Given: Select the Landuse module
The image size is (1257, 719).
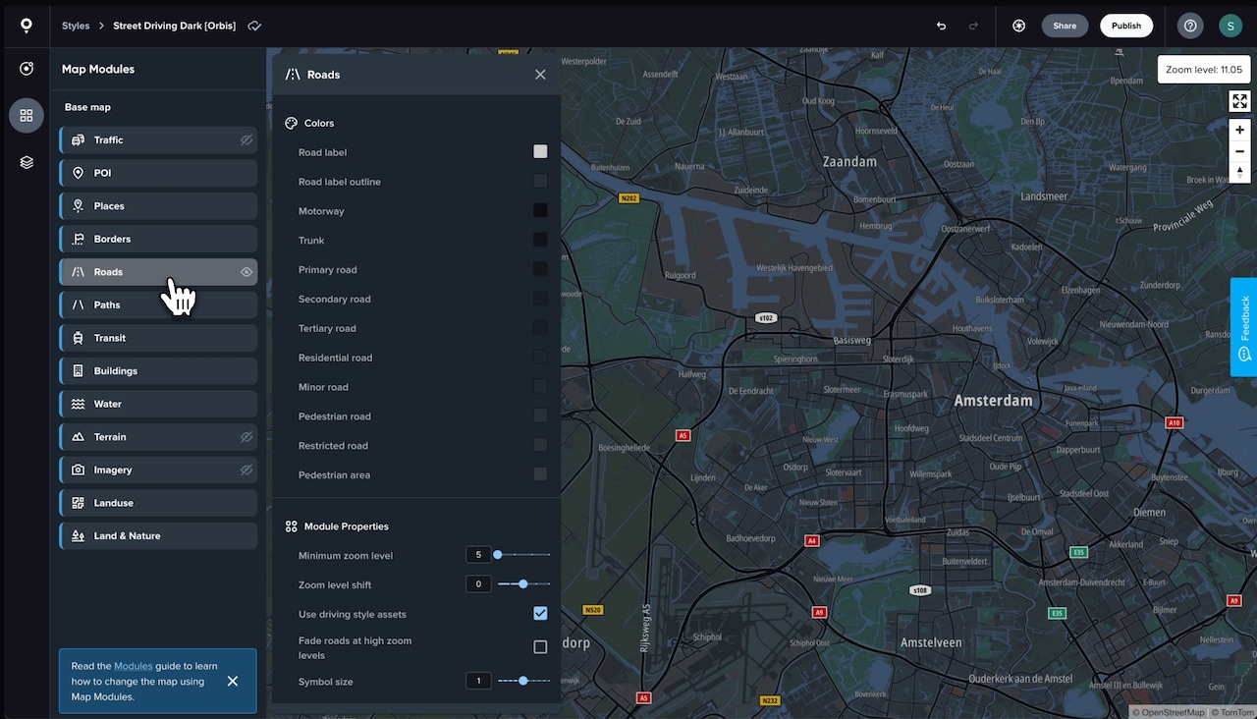Looking at the screenshot, I should coord(158,503).
